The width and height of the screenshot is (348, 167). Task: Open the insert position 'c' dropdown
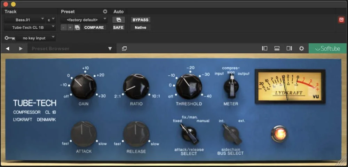pyautogui.click(x=51, y=20)
